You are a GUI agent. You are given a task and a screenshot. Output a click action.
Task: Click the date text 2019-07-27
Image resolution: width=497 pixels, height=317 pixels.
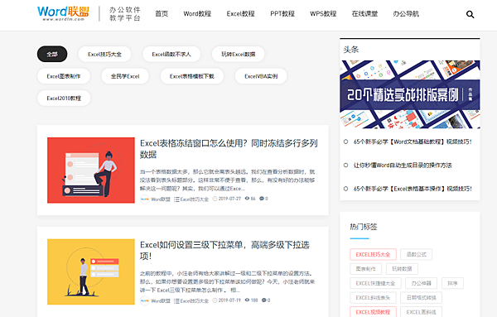pyautogui.click(x=229, y=199)
